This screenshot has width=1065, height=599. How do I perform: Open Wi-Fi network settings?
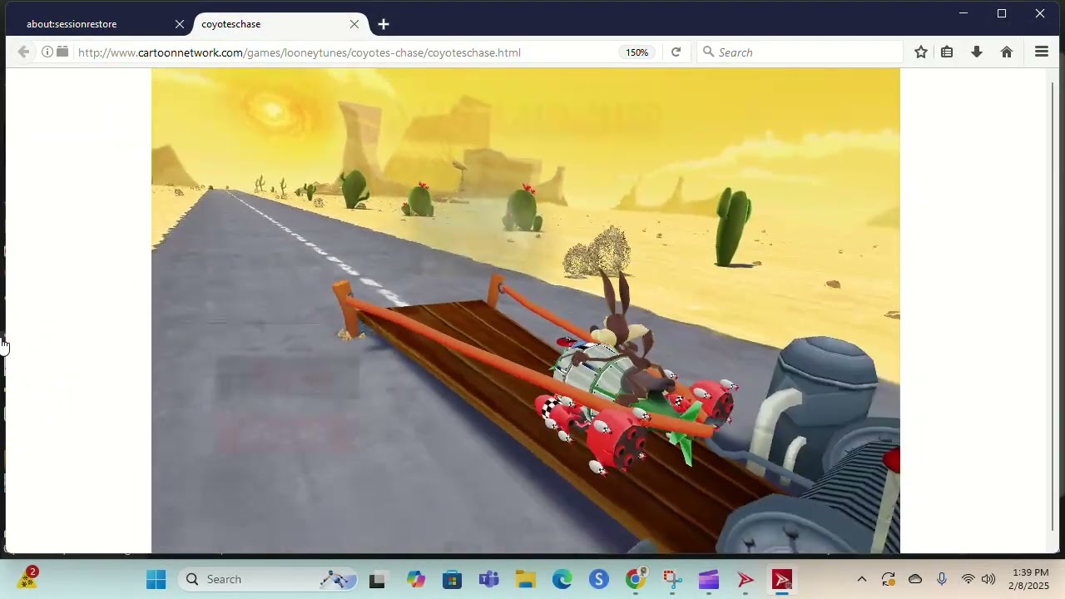coord(968,579)
